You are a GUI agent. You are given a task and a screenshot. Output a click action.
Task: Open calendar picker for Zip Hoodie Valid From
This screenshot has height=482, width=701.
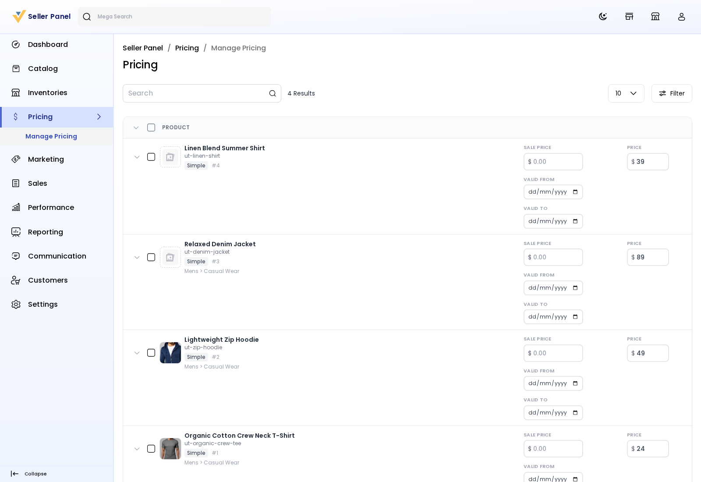tap(575, 383)
